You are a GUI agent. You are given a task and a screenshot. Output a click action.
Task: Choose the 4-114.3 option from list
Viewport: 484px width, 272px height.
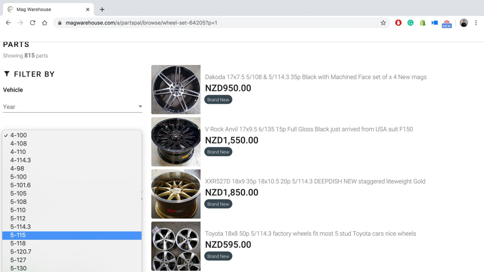[x=72, y=160]
